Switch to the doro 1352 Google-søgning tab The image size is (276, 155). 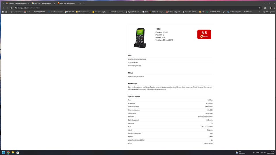point(43,3)
